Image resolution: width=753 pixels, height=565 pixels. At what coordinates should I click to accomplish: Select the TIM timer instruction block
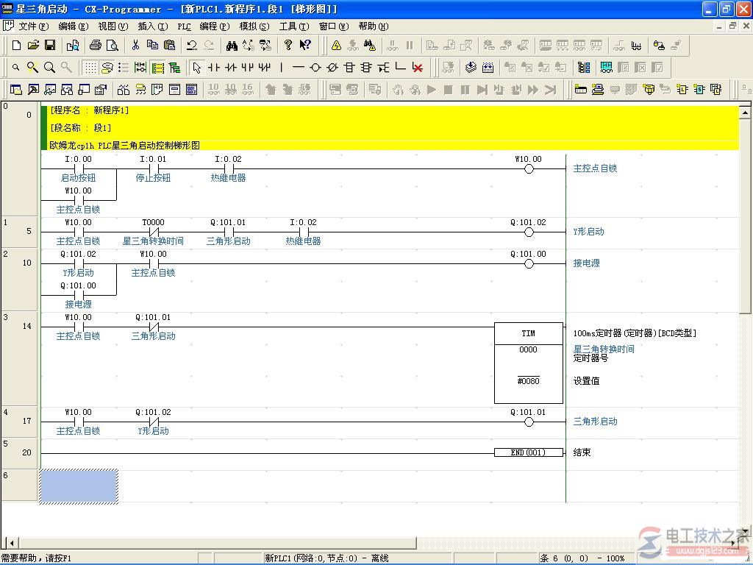pos(528,363)
